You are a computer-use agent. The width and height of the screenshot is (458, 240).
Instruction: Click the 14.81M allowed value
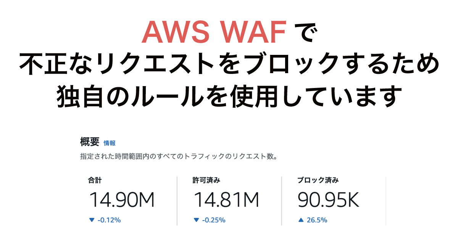click(x=226, y=200)
